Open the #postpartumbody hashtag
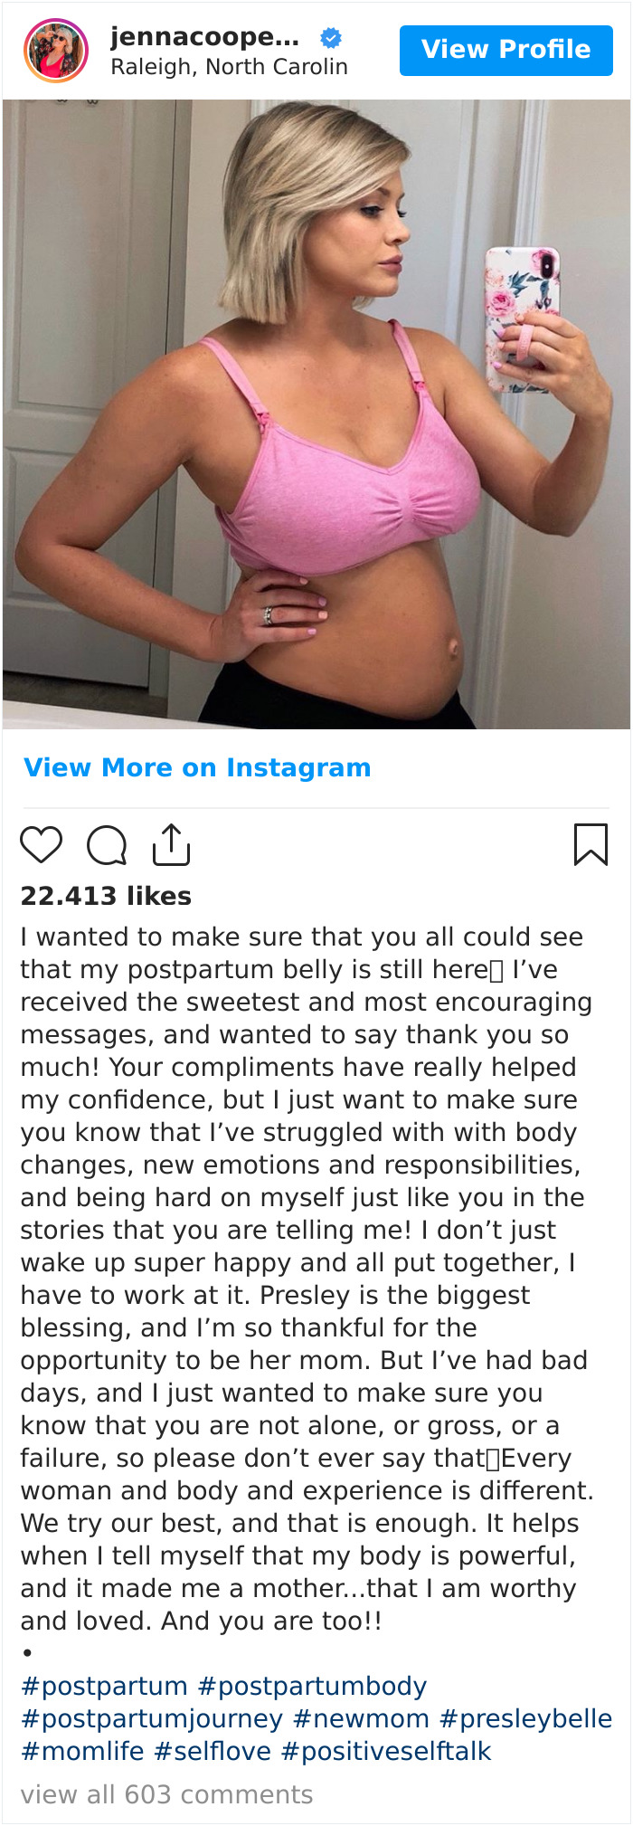The image size is (633, 1826). [312, 1687]
